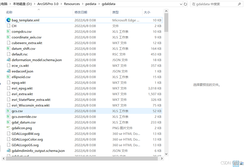Image resolution: width=246 pixels, height=167 pixels.
Task: Click the PNG 图片文件 type cell
Action: [123, 128]
